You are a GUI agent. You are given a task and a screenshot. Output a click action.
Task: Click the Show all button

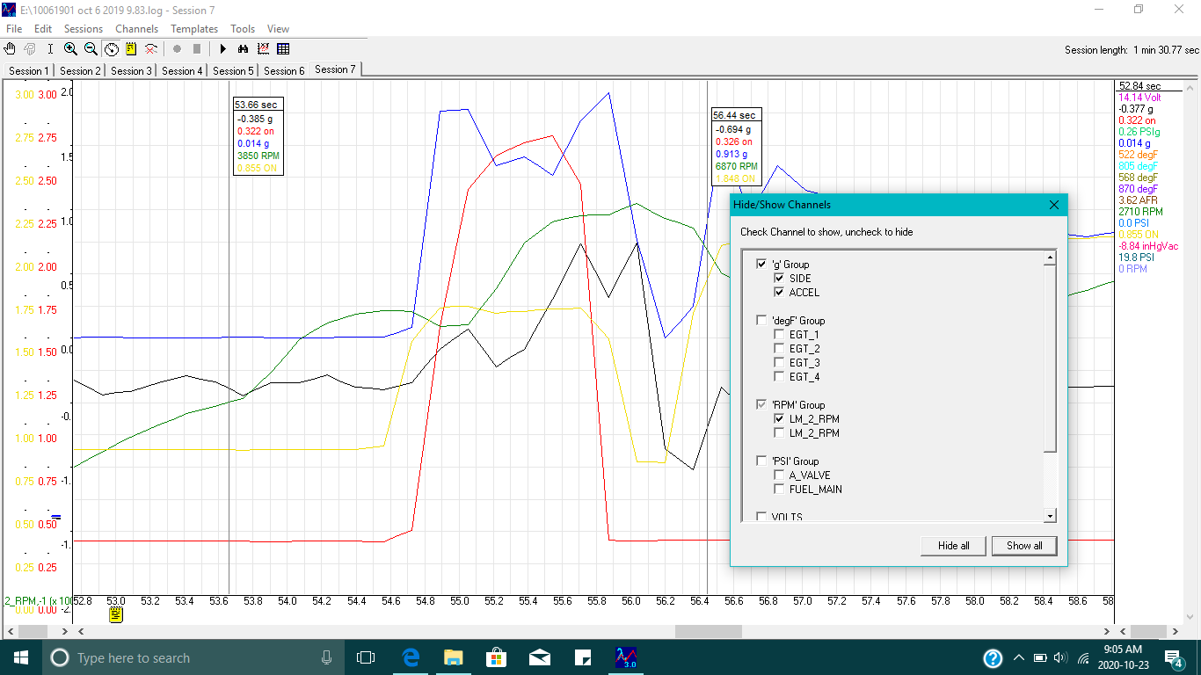(x=1024, y=546)
